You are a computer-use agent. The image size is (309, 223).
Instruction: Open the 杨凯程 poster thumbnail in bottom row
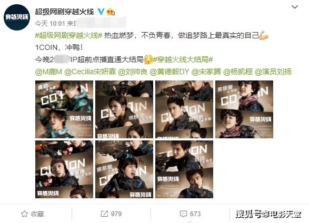[124, 169]
